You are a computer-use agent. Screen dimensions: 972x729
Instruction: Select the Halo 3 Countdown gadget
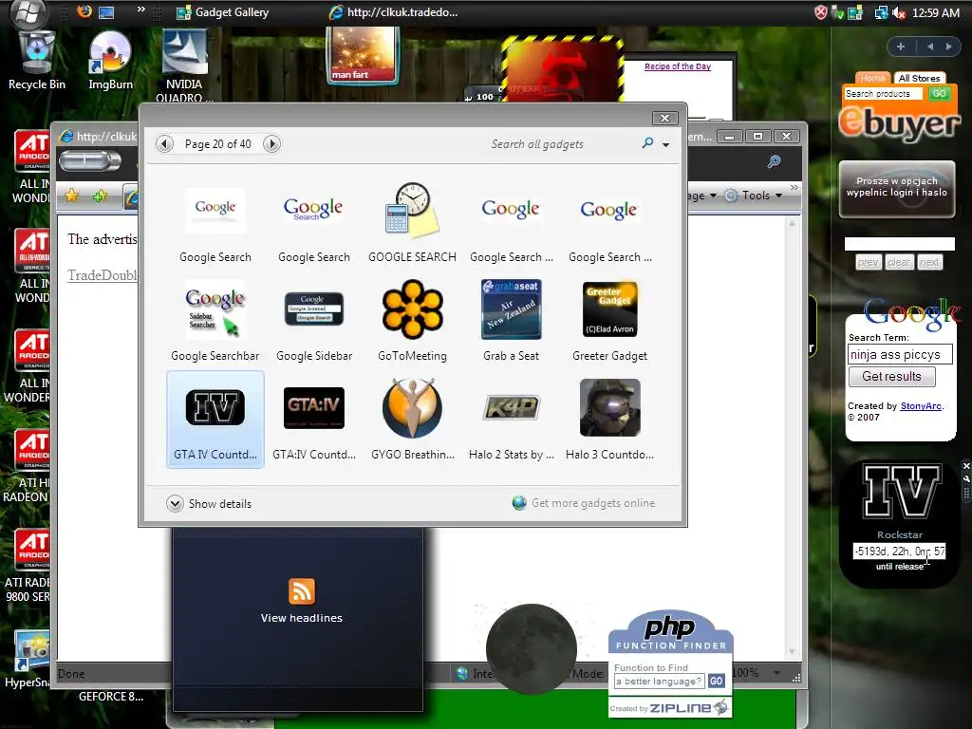(x=609, y=420)
